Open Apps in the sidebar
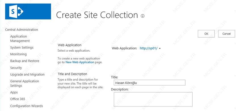236x111 pixels. pos(14,92)
